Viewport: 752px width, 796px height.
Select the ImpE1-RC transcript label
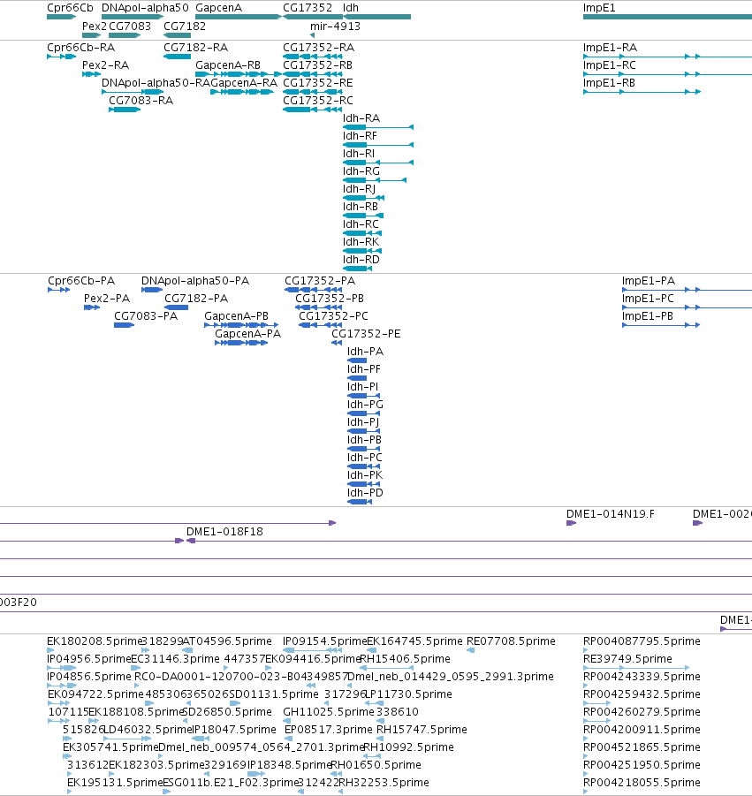click(610, 65)
